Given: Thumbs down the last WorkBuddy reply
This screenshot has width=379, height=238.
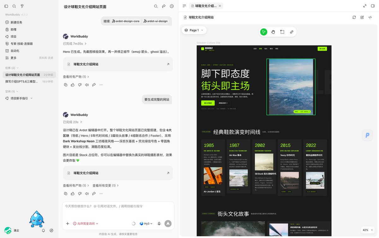Looking at the screenshot, I should pyautogui.click(x=80, y=193).
